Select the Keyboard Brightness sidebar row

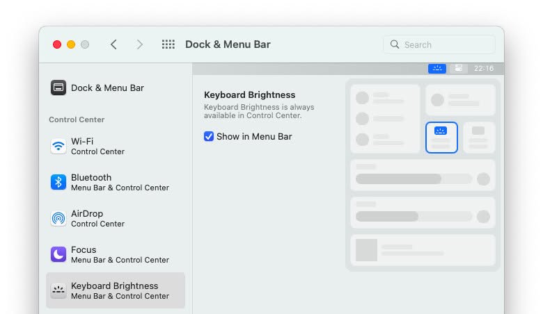116,290
